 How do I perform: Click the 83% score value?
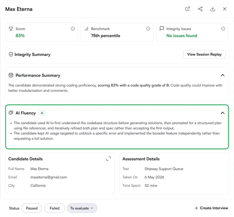[x=20, y=36]
